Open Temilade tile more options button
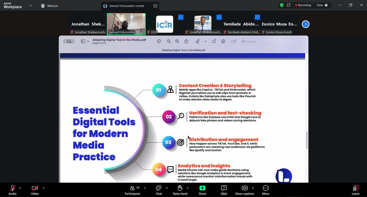The width and height of the screenshot is (367, 197). tap(258, 17)
